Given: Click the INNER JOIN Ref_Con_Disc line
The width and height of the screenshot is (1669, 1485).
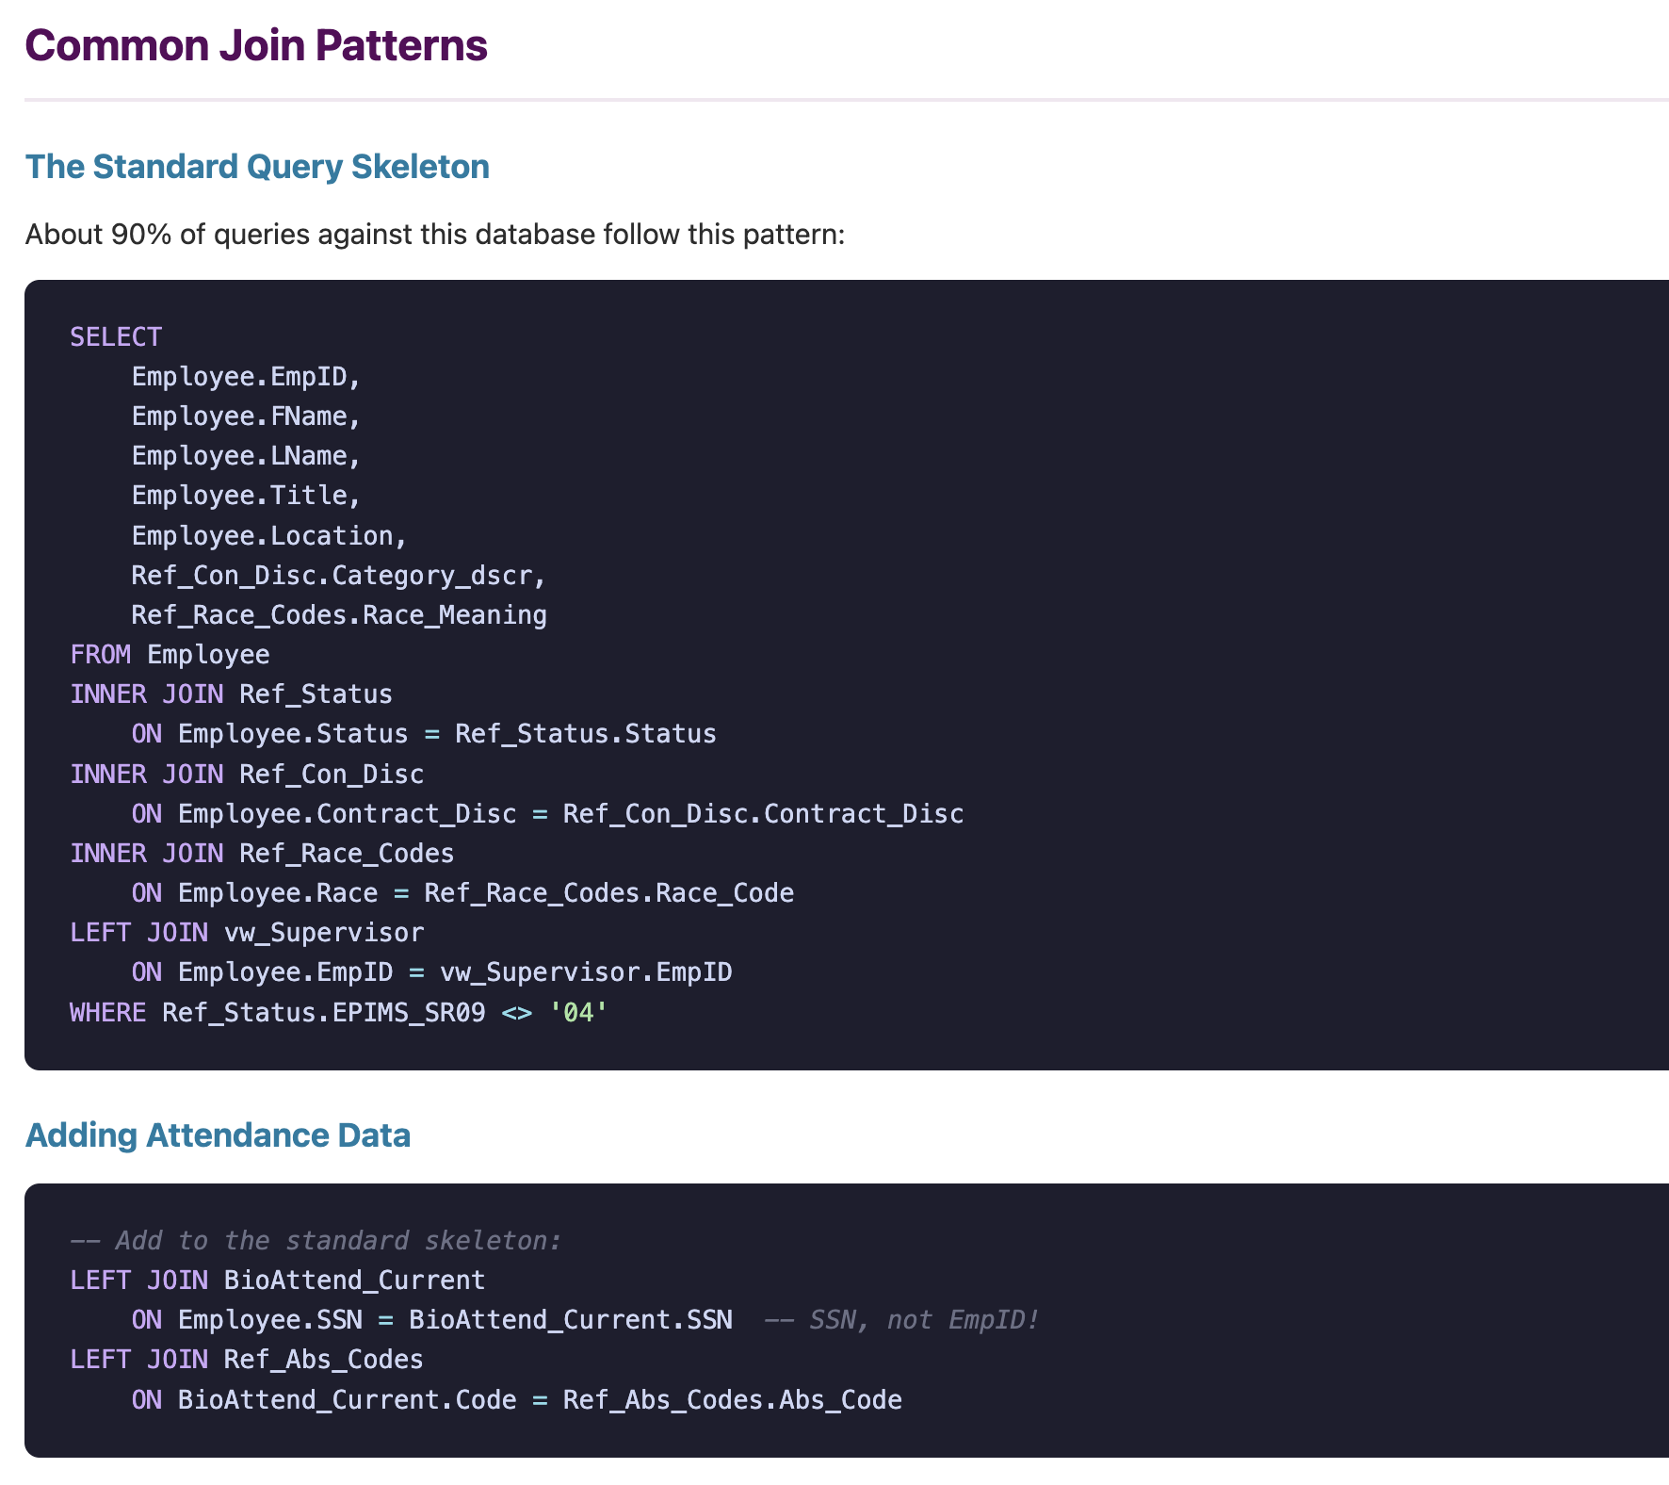Looking at the screenshot, I should click(x=247, y=774).
